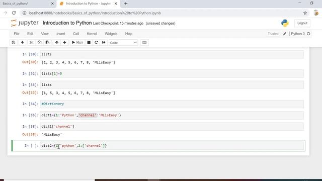The image size is (322, 181).
Task: Click the Python logo icon
Action: (x=285, y=23)
